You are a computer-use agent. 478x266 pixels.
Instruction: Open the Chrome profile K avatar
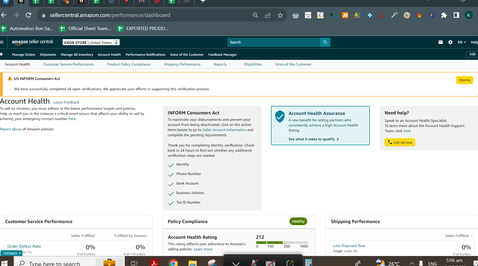point(469,15)
